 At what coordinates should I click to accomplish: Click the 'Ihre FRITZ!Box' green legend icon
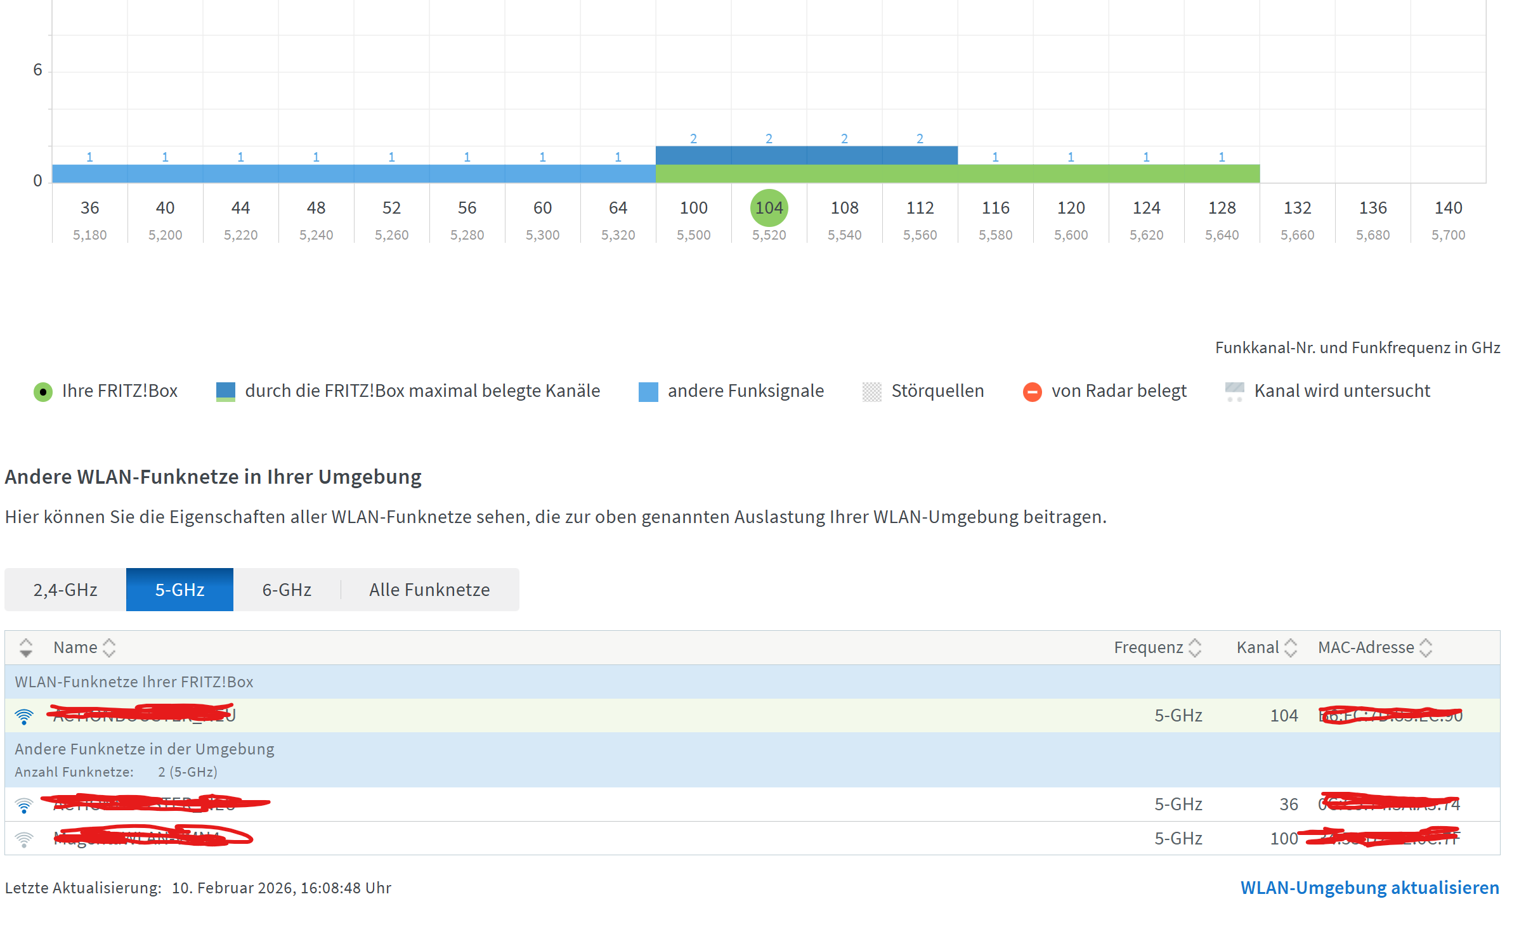click(x=42, y=392)
